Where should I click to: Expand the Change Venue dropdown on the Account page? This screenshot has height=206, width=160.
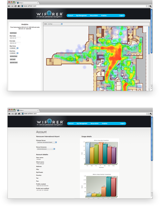pos(47,142)
